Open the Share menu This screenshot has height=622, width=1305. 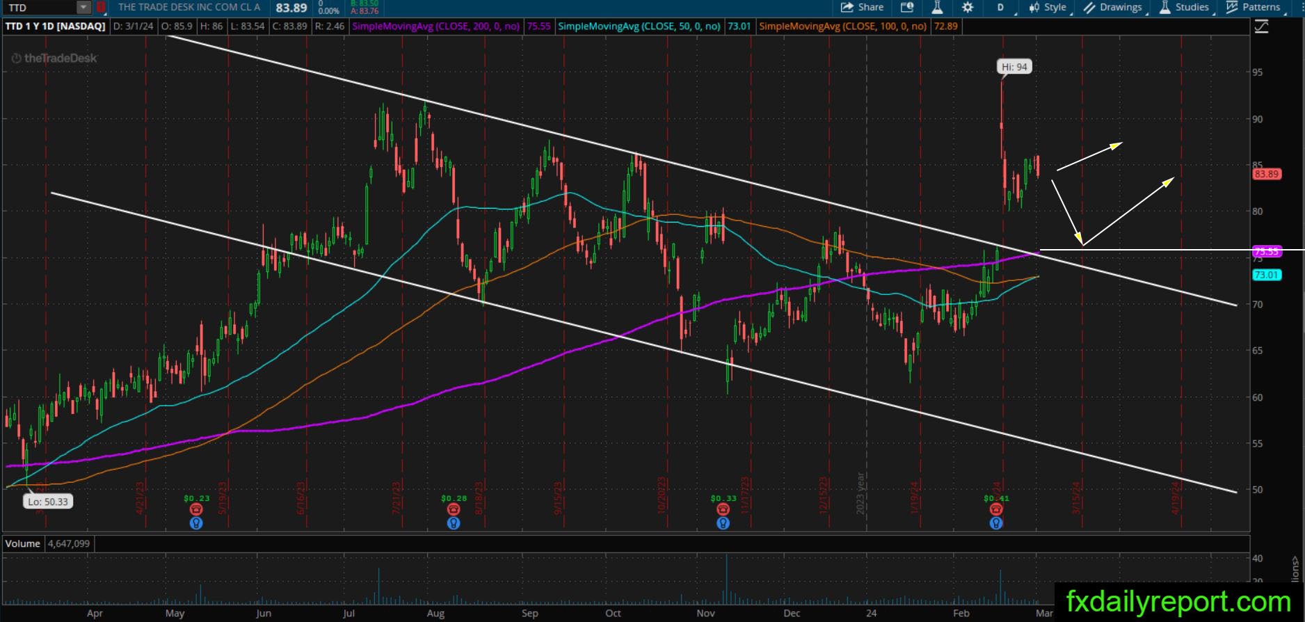(x=862, y=7)
